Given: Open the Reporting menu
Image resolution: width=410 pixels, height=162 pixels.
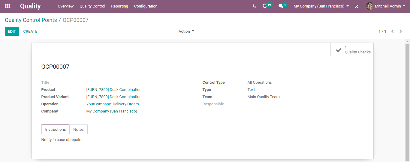Looking at the screenshot, I should click(x=119, y=6).
